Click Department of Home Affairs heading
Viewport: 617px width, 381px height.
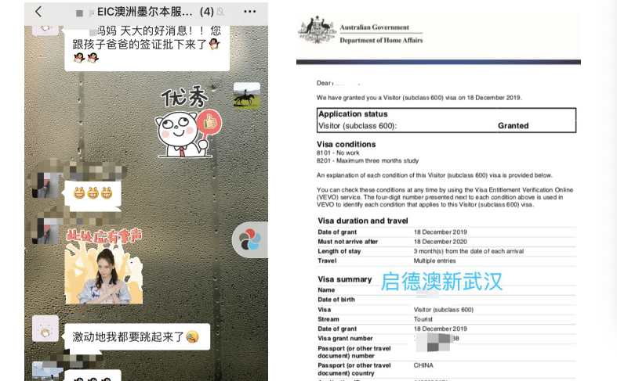click(381, 40)
